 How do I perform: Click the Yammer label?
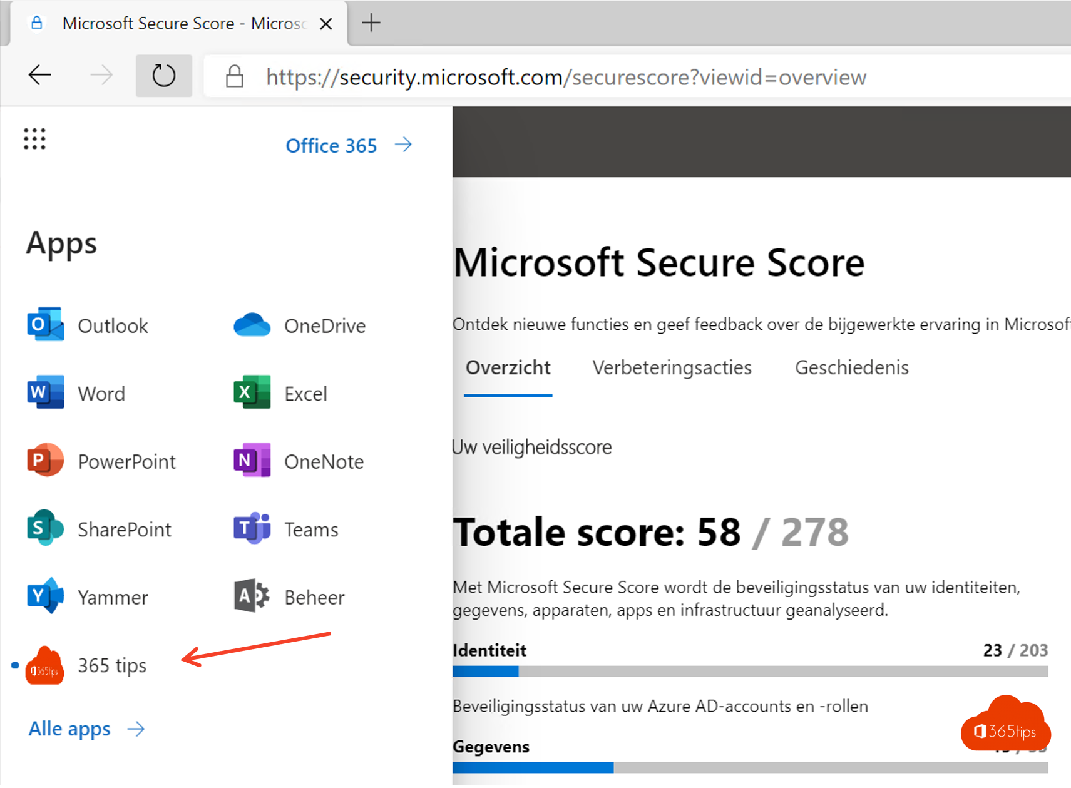click(x=113, y=598)
